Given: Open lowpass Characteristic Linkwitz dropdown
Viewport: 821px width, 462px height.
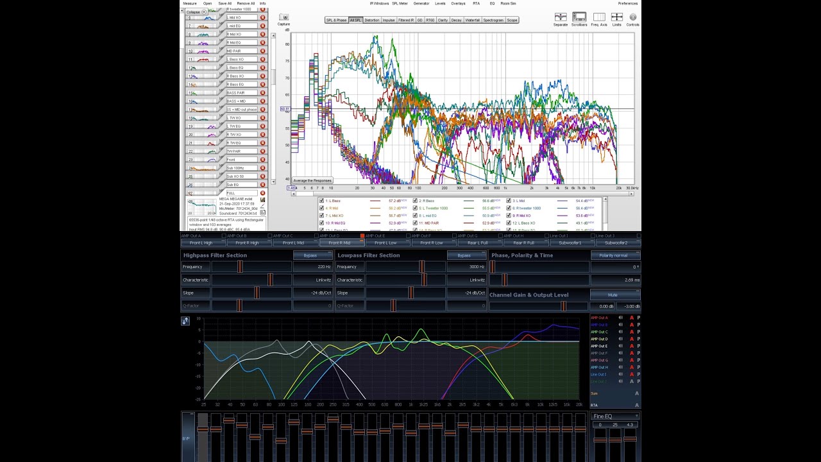Looking at the screenshot, I should [x=466, y=280].
